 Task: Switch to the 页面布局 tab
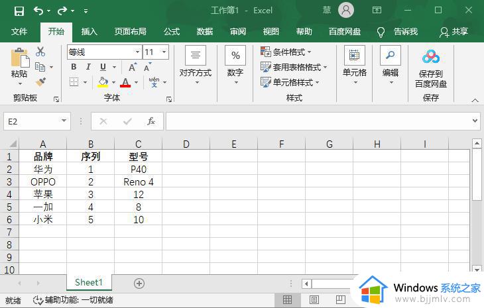click(130, 32)
